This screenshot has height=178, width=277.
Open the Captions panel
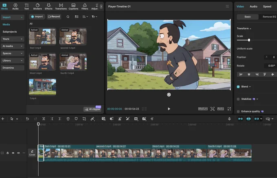coord(73,7)
